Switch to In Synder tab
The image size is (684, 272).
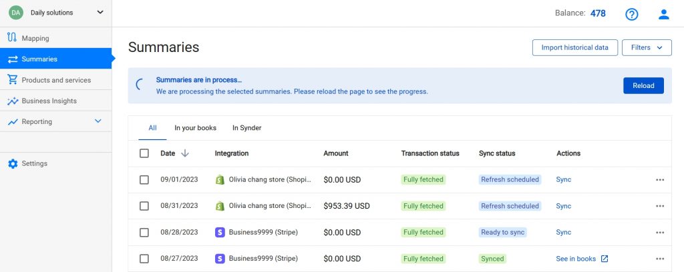[x=247, y=128]
